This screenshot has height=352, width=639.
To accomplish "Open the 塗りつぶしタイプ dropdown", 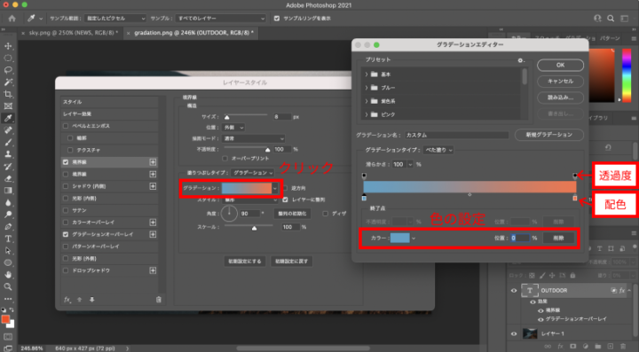I will coord(253,173).
